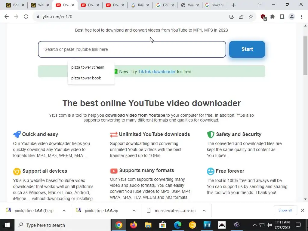This screenshot has height=231, width=308.
Task: Open Microsoft Edge from the taskbar
Action: pos(177,225)
